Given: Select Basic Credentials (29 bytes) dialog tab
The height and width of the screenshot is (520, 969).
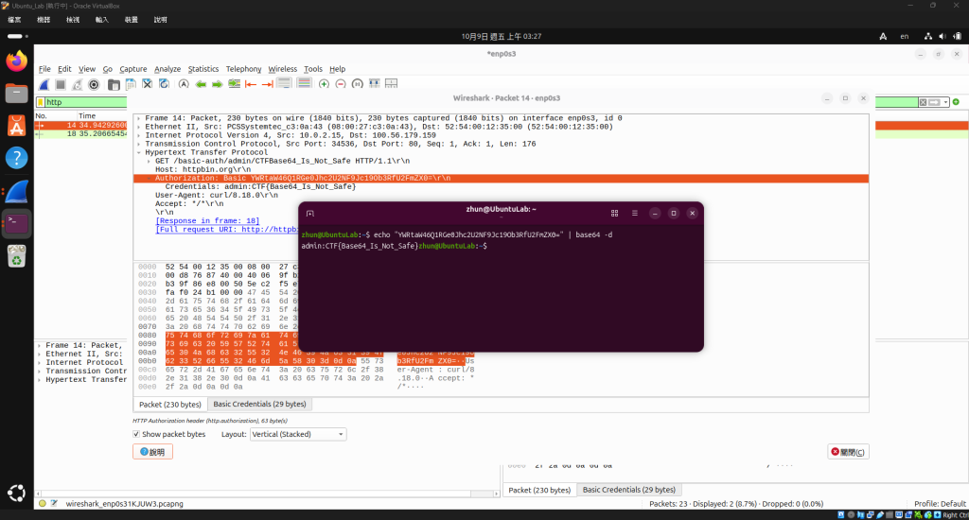Looking at the screenshot, I should tap(259, 404).
